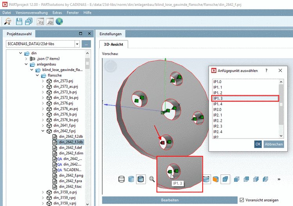Screen dimensions: 293x206
Task: Click the file icon of din_2642_f.png
Action: (55, 176)
